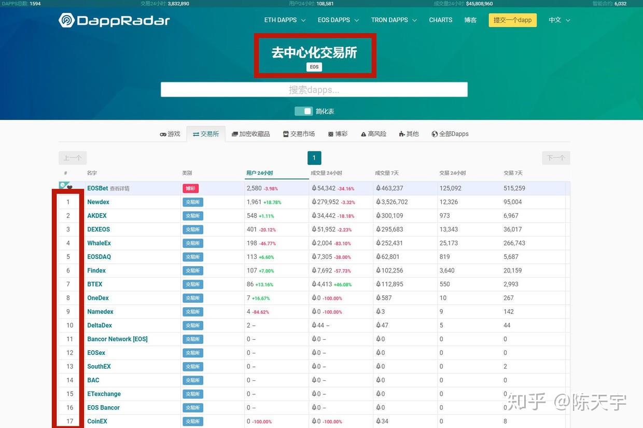This screenshot has height=428, width=643.
Task: Click 查看详情 next to EOSBet
Action: (x=120, y=189)
